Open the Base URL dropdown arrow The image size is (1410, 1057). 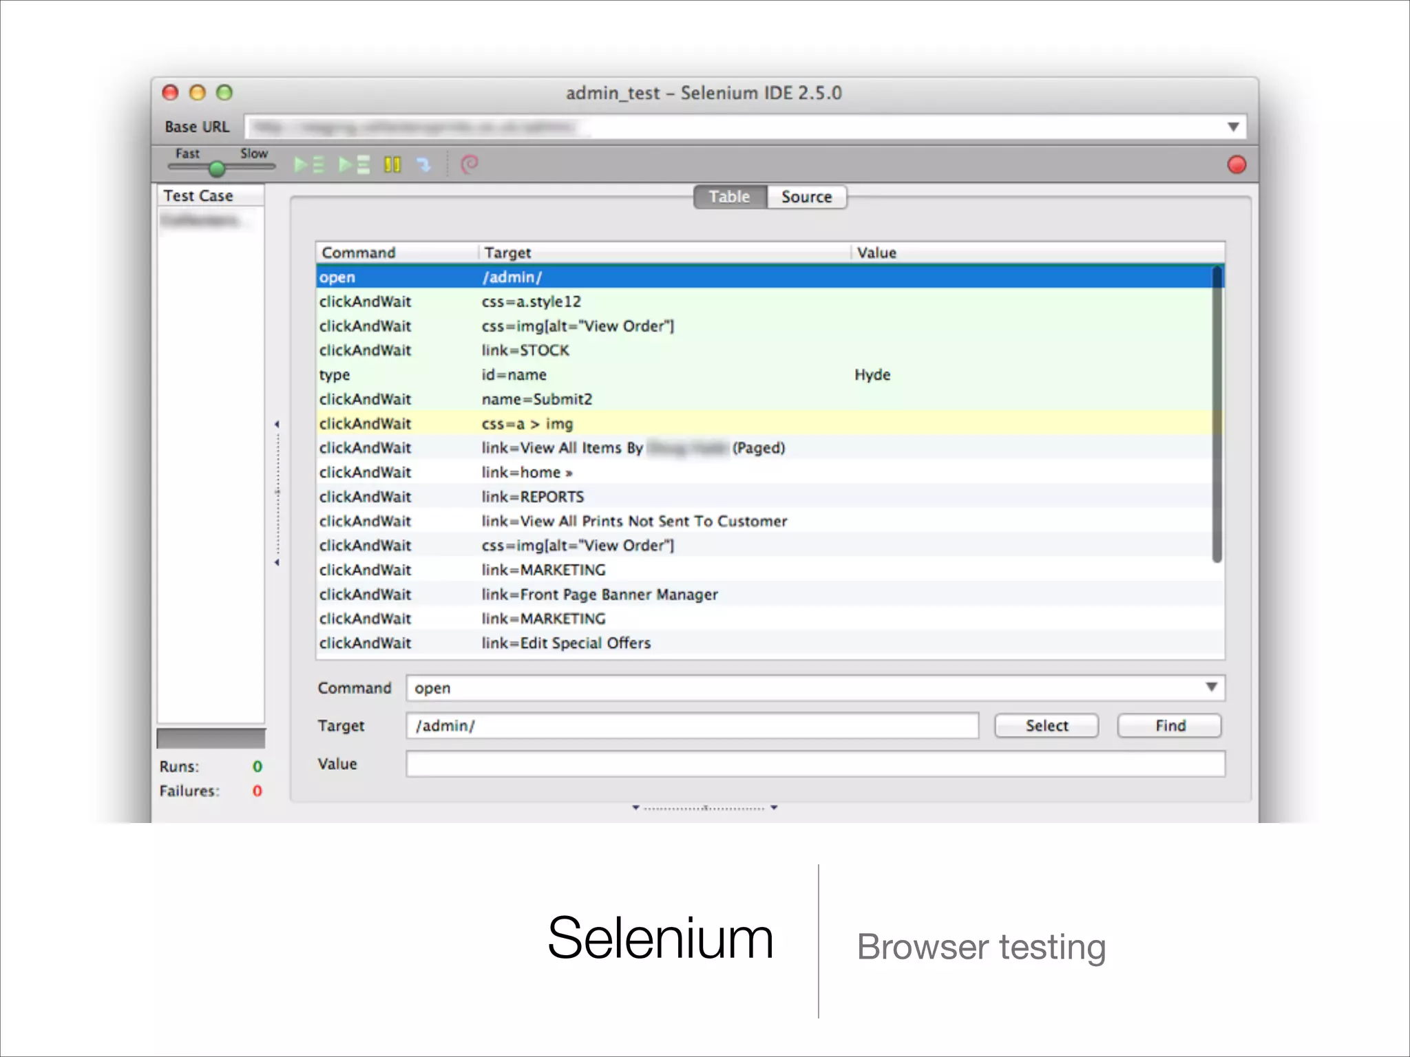click(1233, 127)
